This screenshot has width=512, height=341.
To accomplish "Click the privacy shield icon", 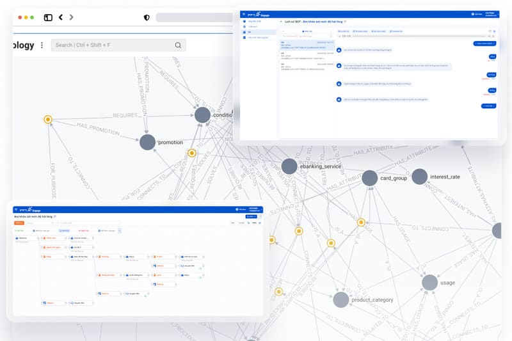I will [147, 17].
